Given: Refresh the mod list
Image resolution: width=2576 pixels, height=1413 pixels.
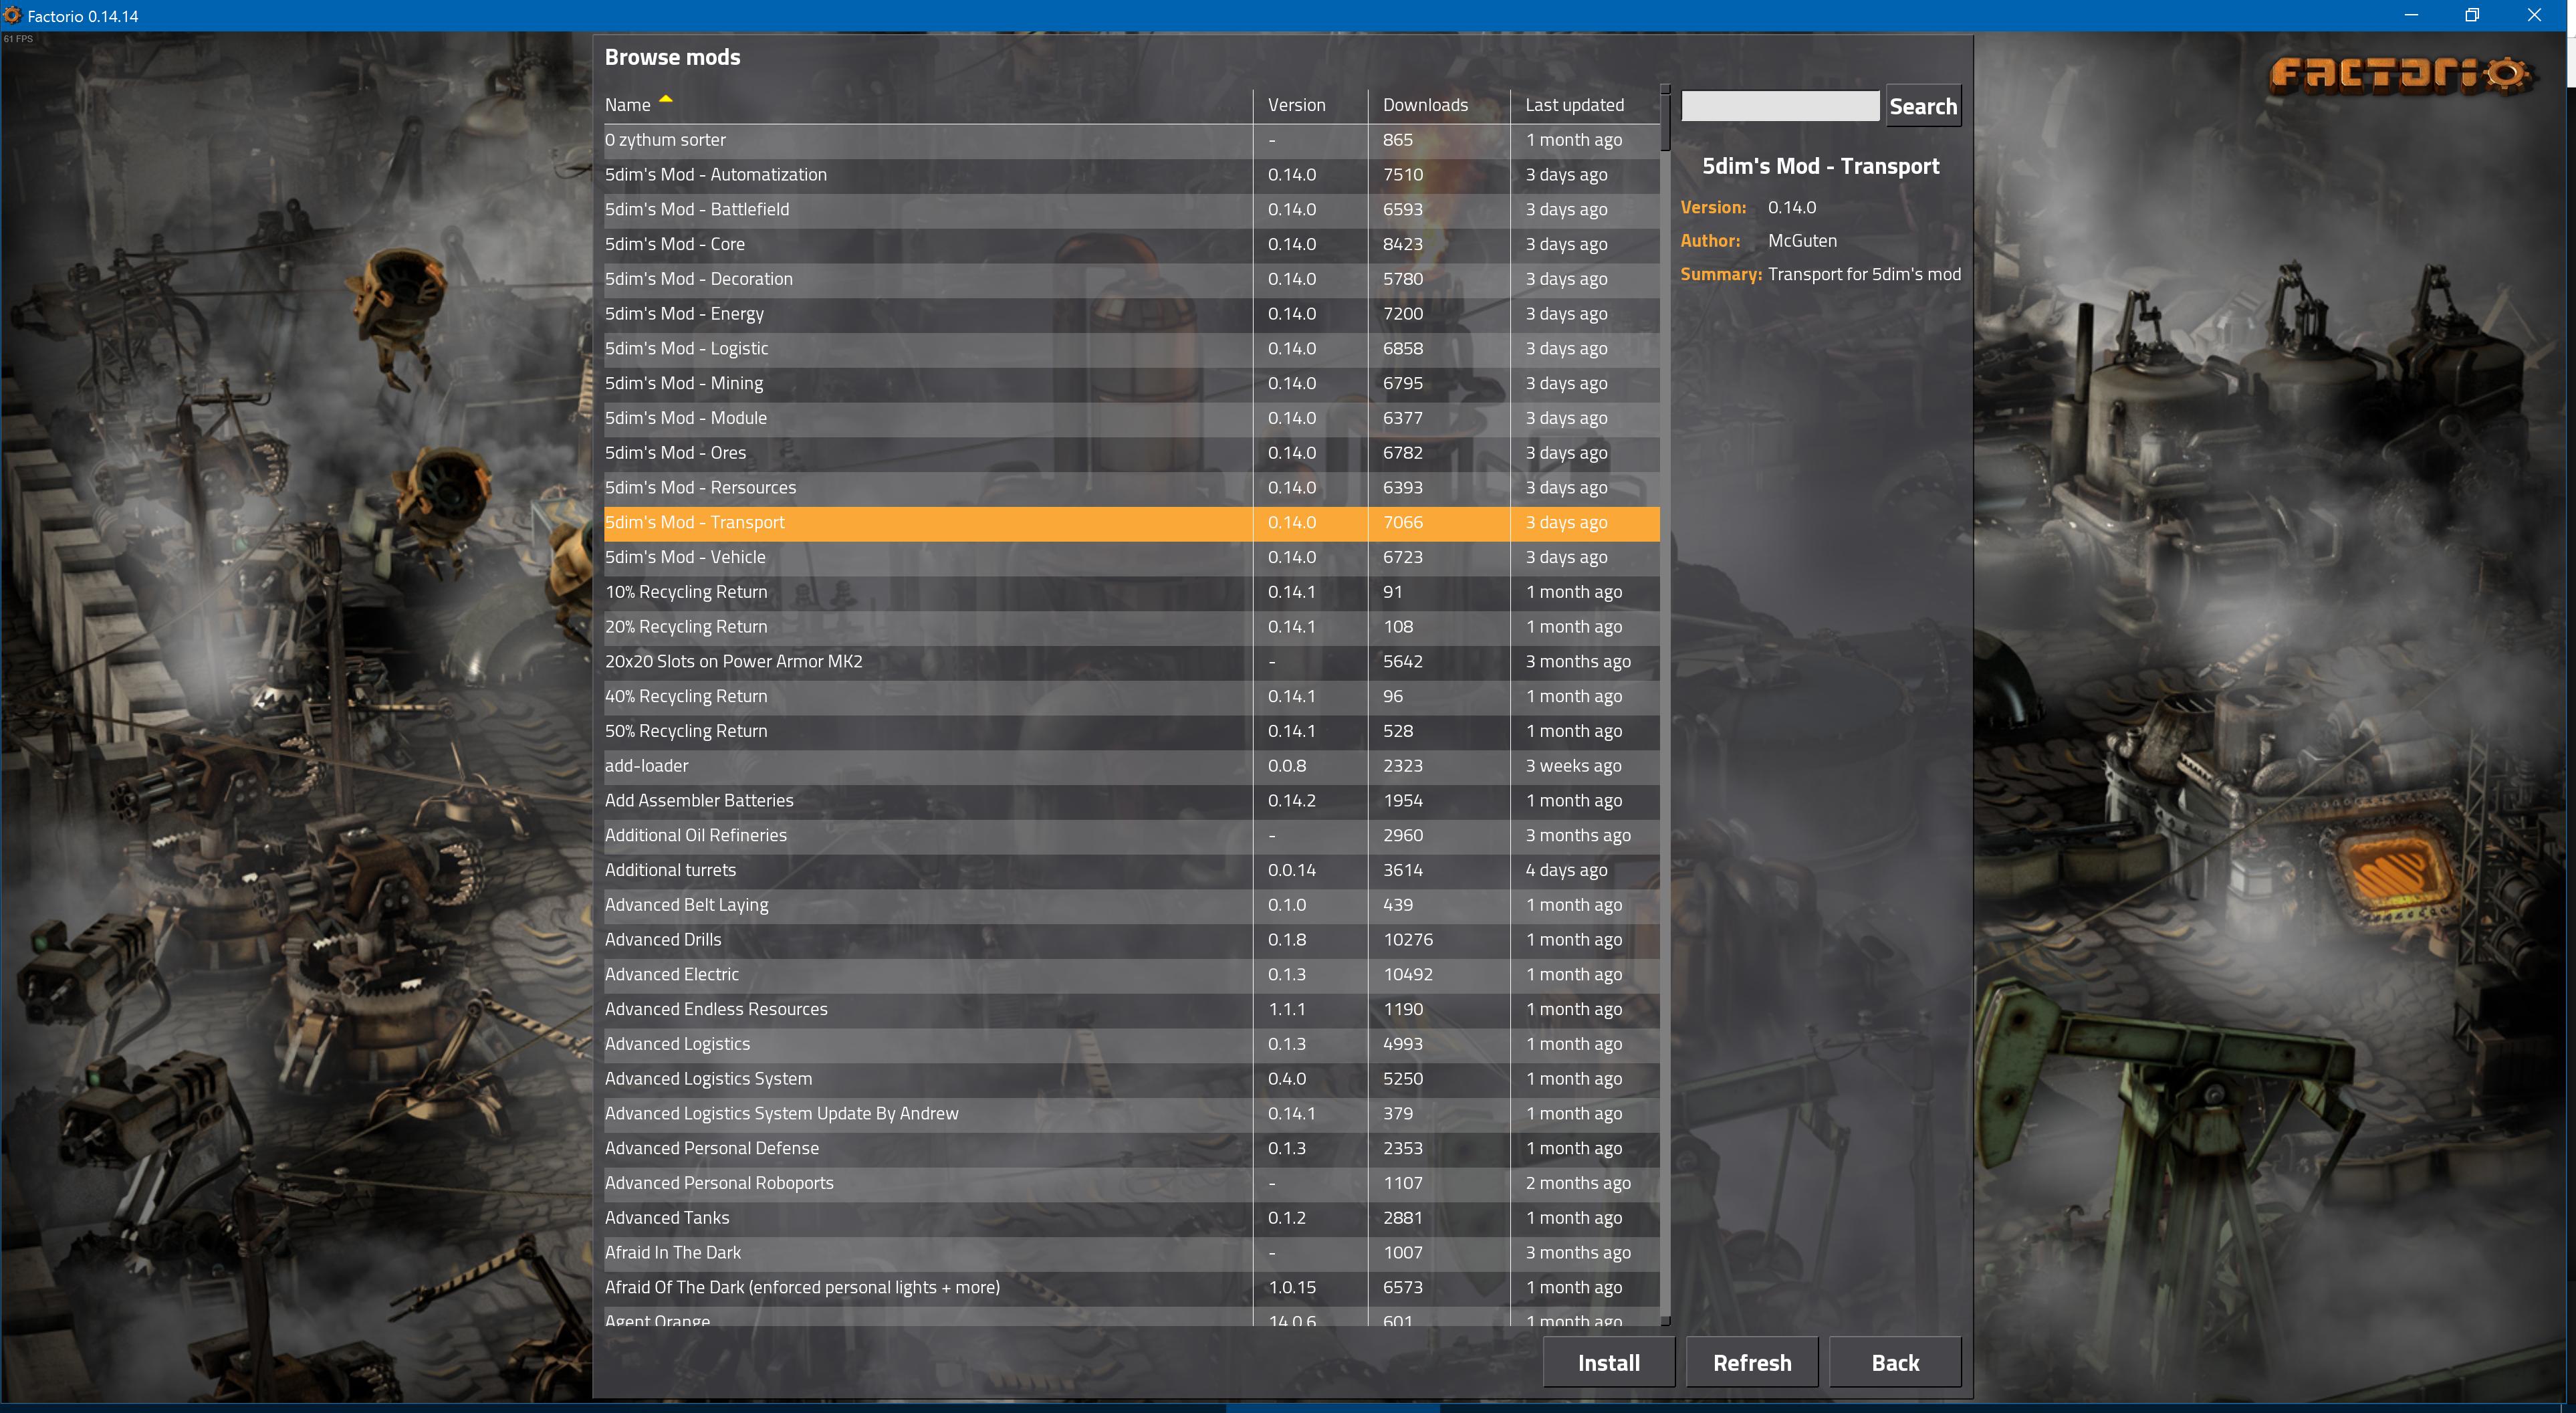Looking at the screenshot, I should pos(1752,1362).
